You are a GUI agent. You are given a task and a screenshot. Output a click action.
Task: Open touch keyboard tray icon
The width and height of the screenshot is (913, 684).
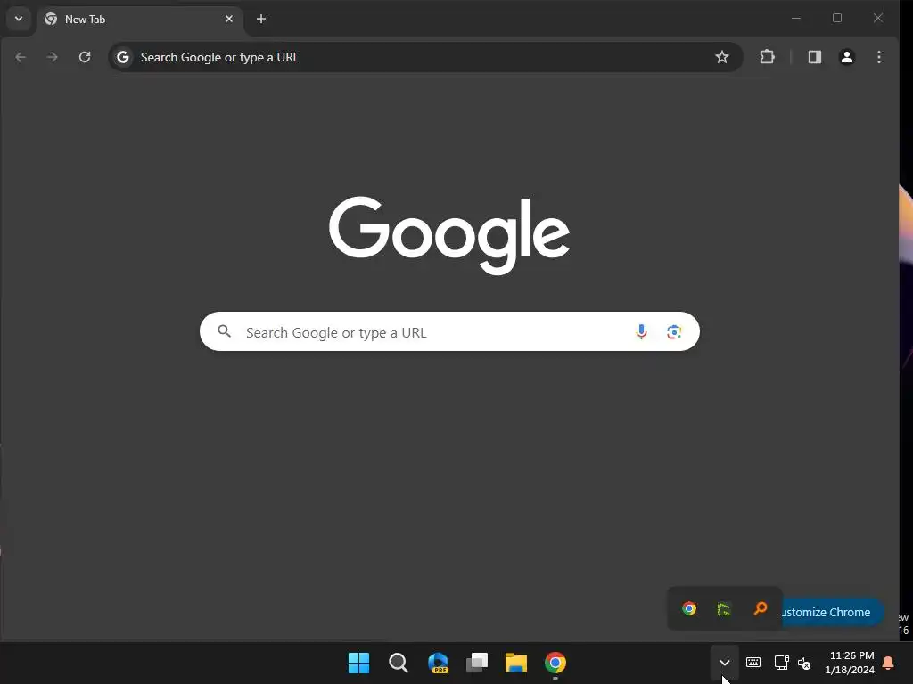[x=753, y=663]
